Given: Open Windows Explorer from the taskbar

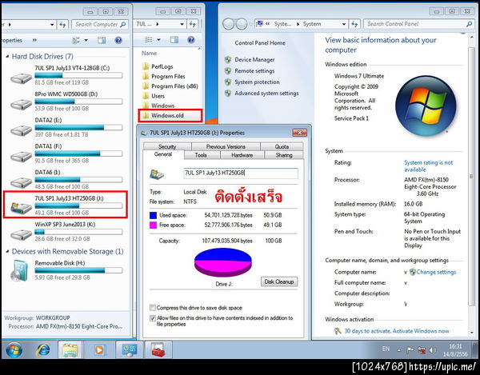Looking at the screenshot, I should point(70,350).
